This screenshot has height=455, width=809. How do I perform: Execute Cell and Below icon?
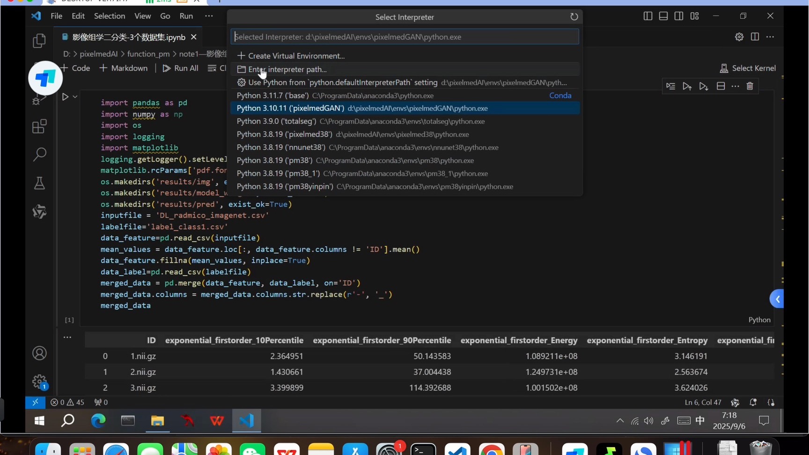point(703,86)
